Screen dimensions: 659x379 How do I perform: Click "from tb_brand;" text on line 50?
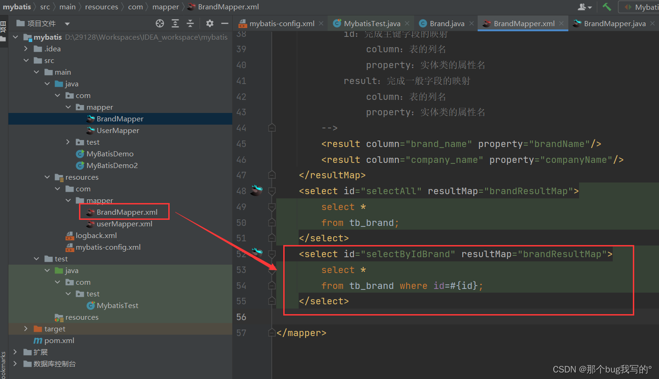click(x=360, y=223)
